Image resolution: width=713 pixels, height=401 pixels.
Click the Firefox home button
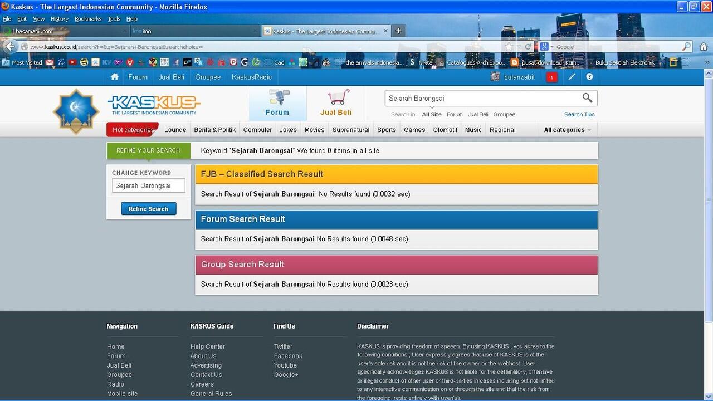pyautogui.click(x=704, y=47)
